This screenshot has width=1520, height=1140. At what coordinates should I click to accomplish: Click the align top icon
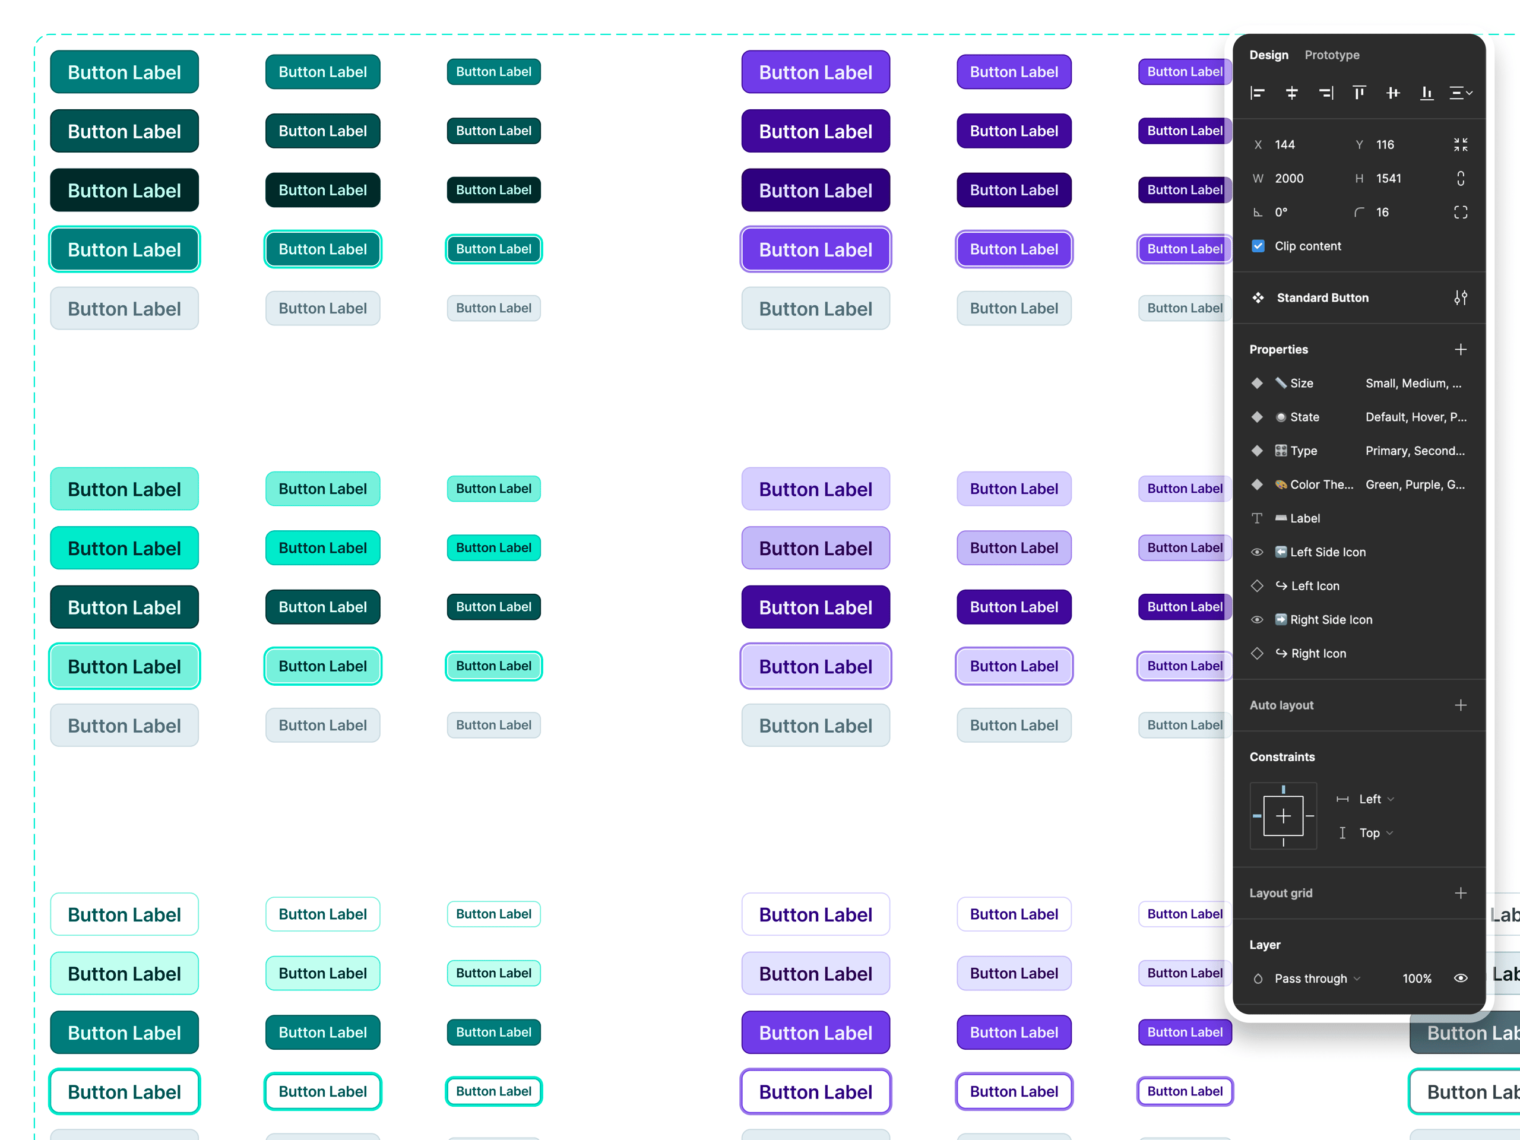coord(1359,93)
